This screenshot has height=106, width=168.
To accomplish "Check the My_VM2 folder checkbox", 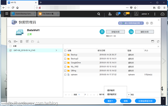I will (x=65, y=67).
